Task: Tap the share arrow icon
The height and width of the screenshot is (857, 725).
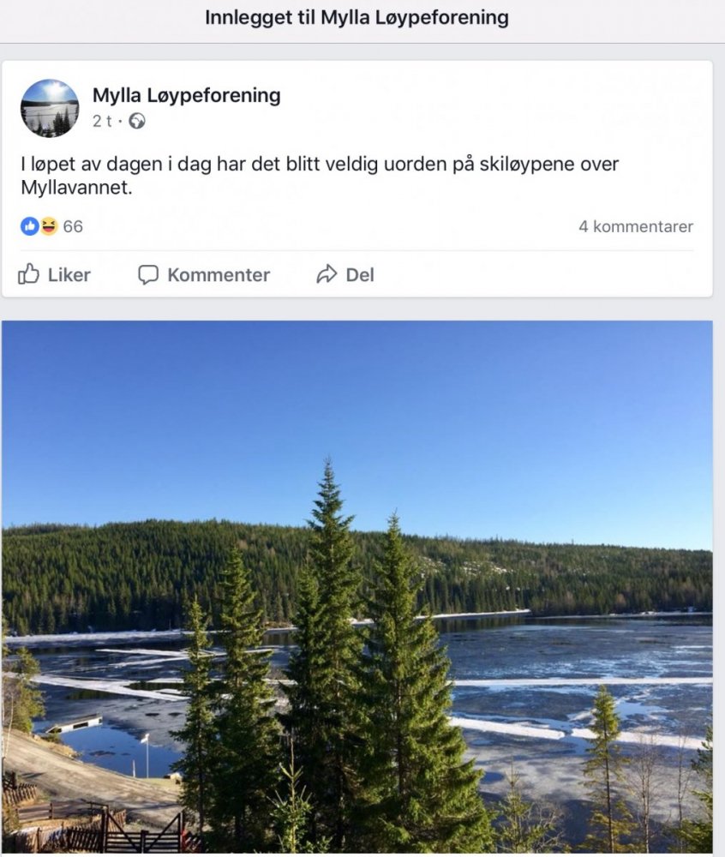Action: [x=327, y=274]
